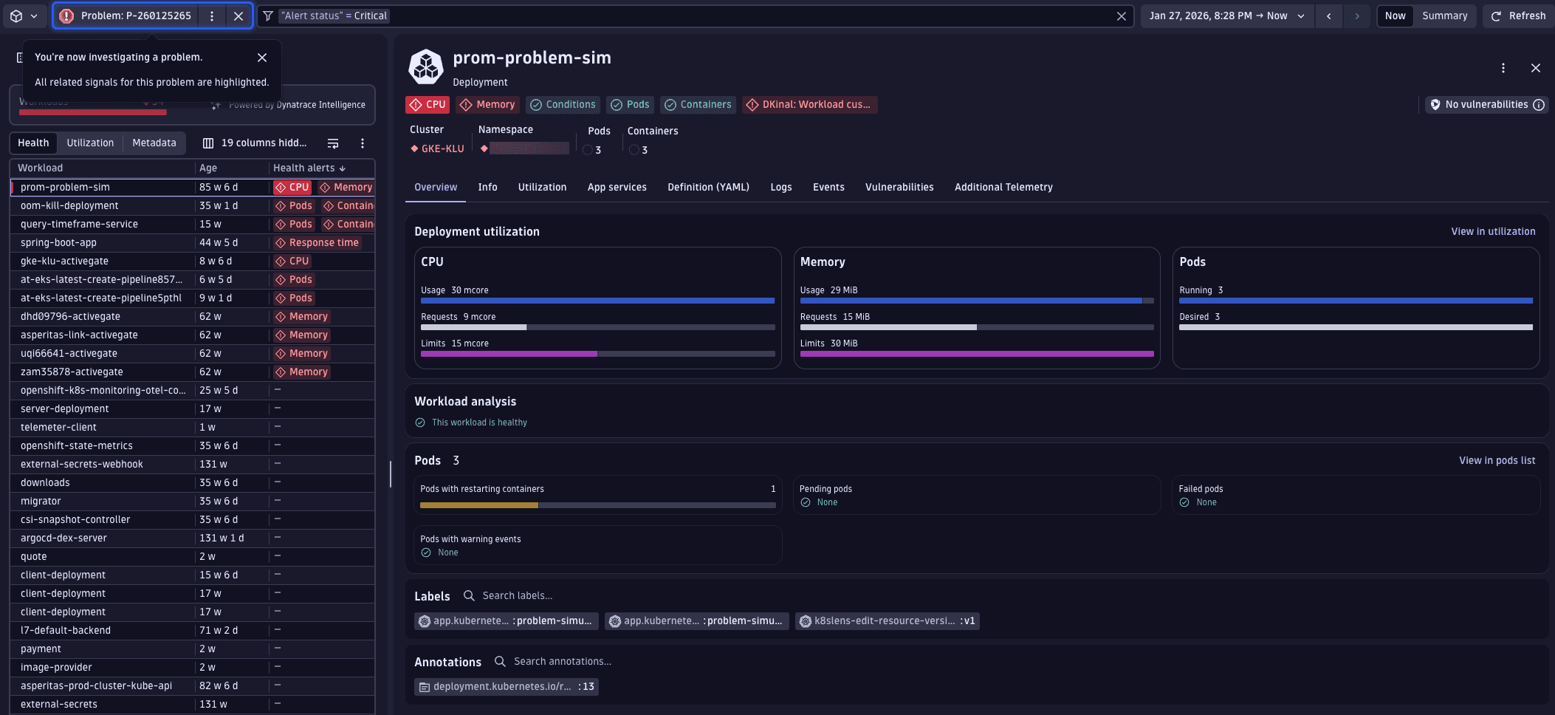Click the search icon in Annotations section

(x=501, y=661)
